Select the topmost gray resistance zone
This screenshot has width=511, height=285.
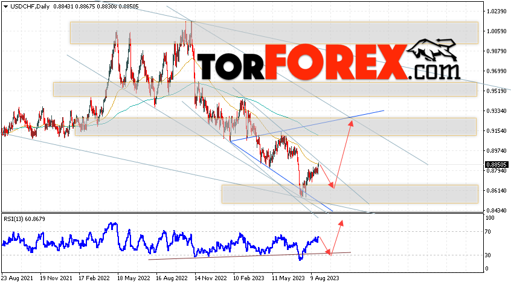274,33
